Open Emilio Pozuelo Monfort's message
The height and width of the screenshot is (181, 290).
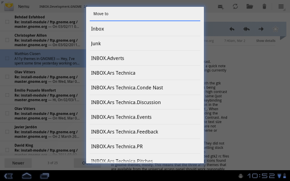[x=43, y=95]
